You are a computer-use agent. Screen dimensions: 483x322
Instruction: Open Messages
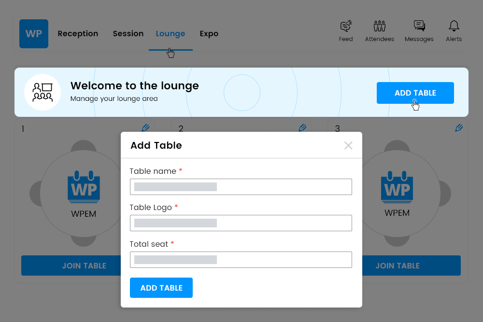[419, 30]
